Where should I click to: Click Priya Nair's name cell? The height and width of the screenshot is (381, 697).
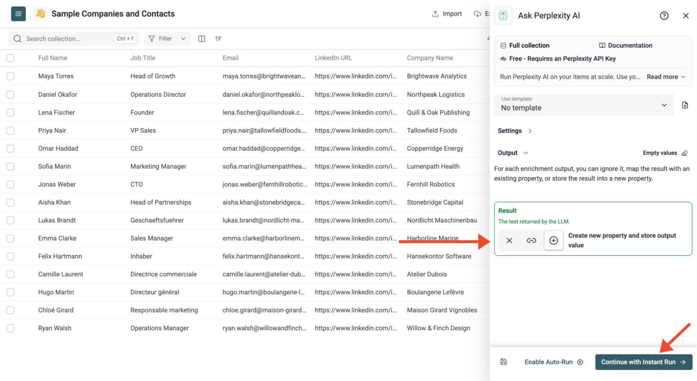(x=52, y=130)
